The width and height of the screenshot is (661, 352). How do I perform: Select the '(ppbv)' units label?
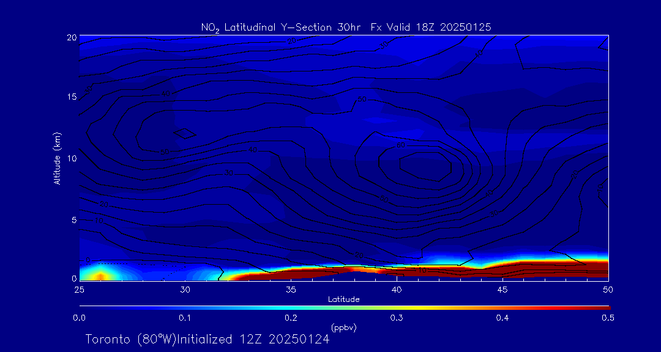pyautogui.click(x=343, y=328)
